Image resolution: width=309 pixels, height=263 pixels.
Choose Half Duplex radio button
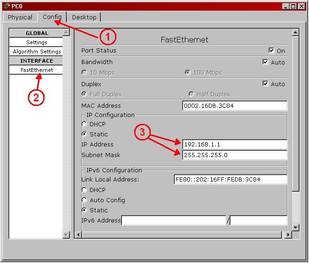(191, 94)
